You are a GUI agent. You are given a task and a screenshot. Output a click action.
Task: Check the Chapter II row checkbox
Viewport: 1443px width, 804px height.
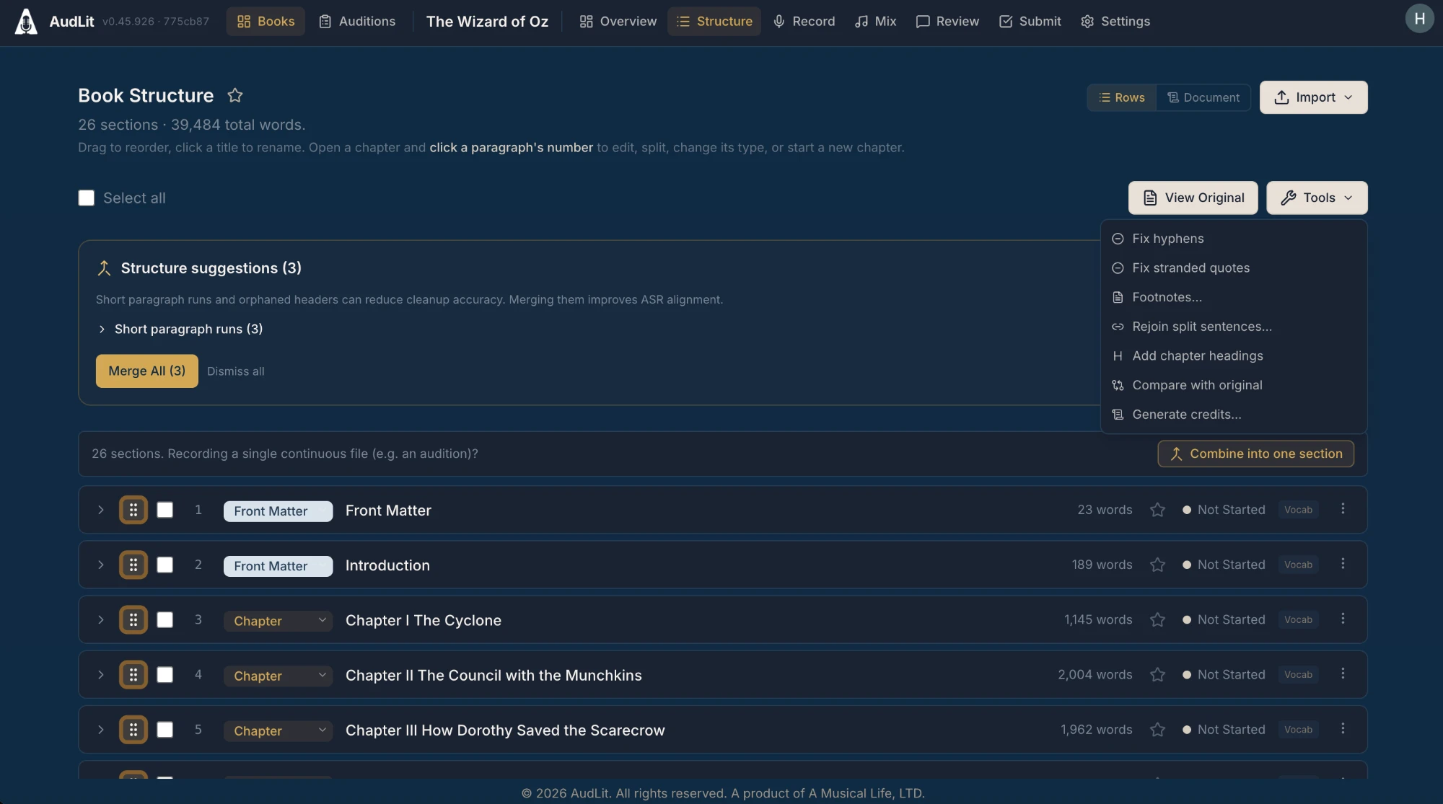[x=165, y=674]
